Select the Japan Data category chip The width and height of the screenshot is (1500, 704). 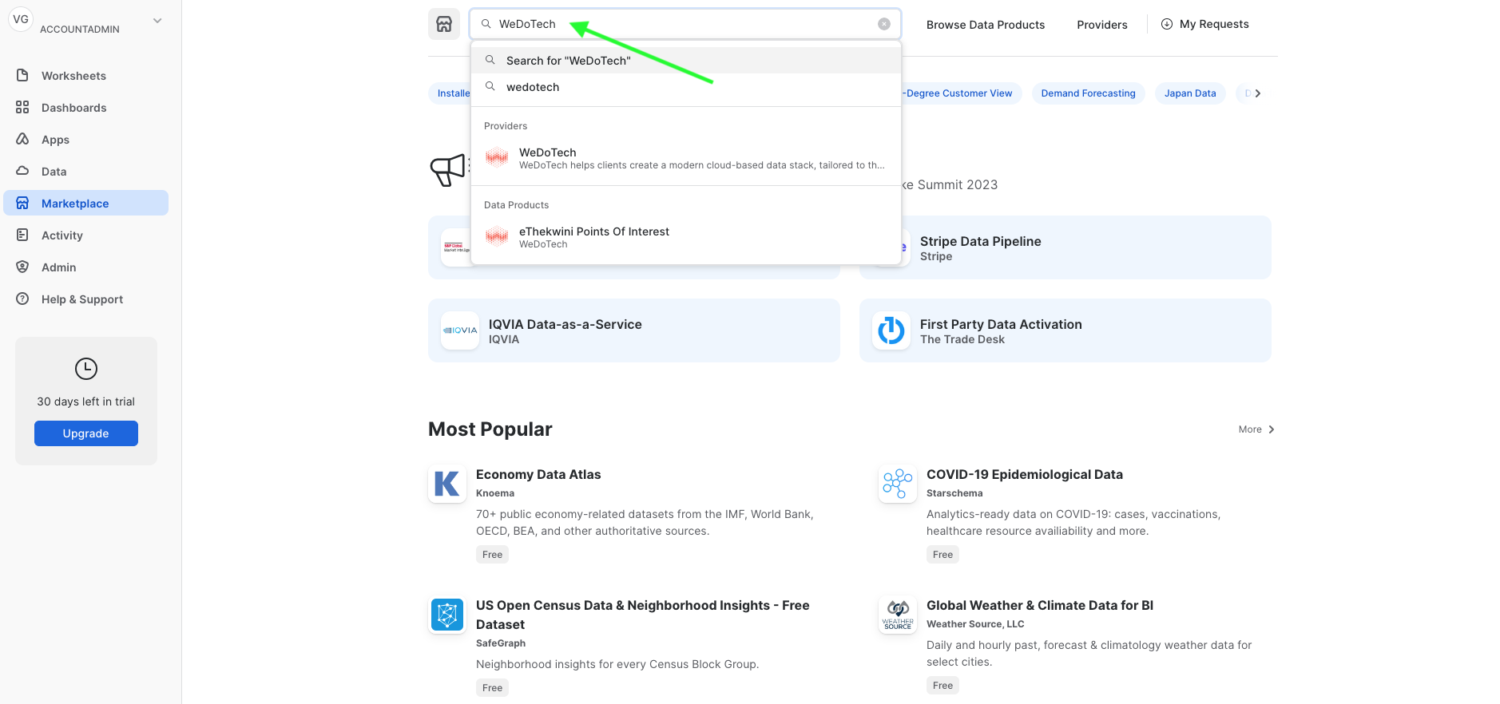(1190, 93)
